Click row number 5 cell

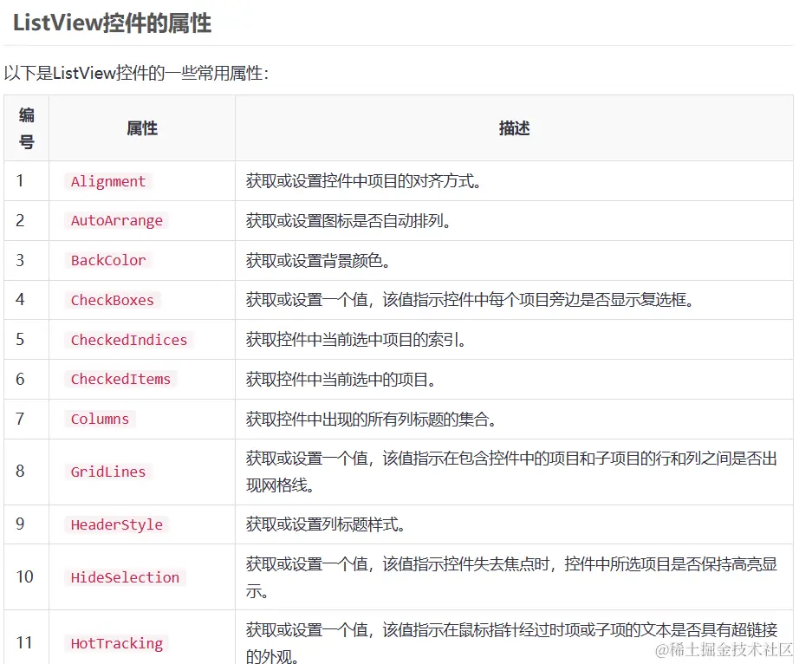27,340
